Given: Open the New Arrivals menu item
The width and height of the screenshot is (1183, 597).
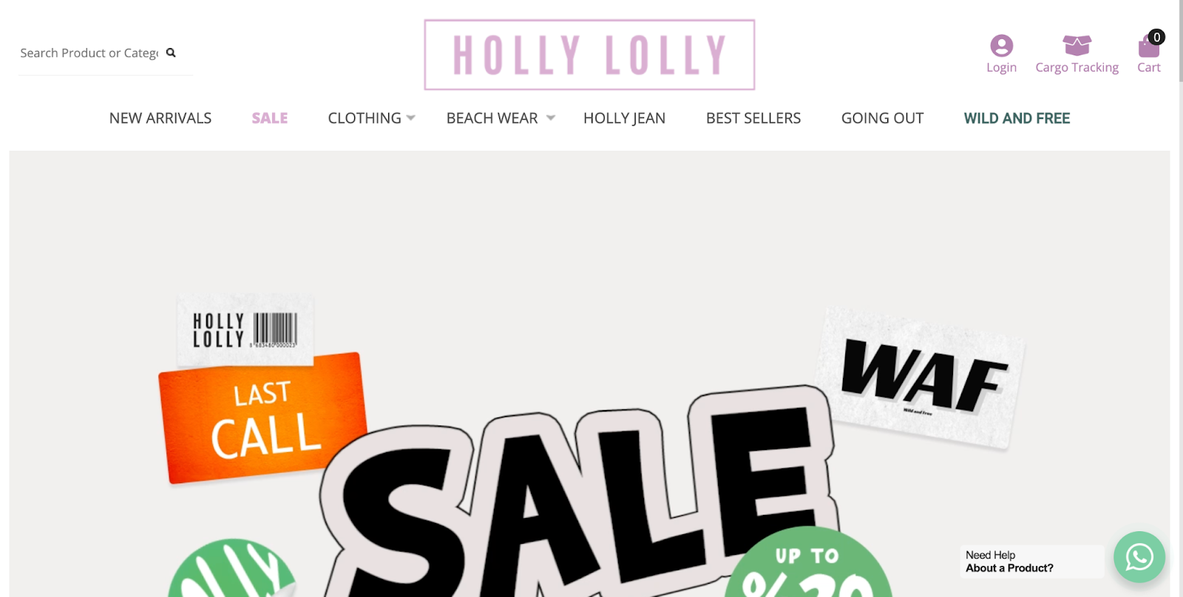Looking at the screenshot, I should pyautogui.click(x=160, y=118).
